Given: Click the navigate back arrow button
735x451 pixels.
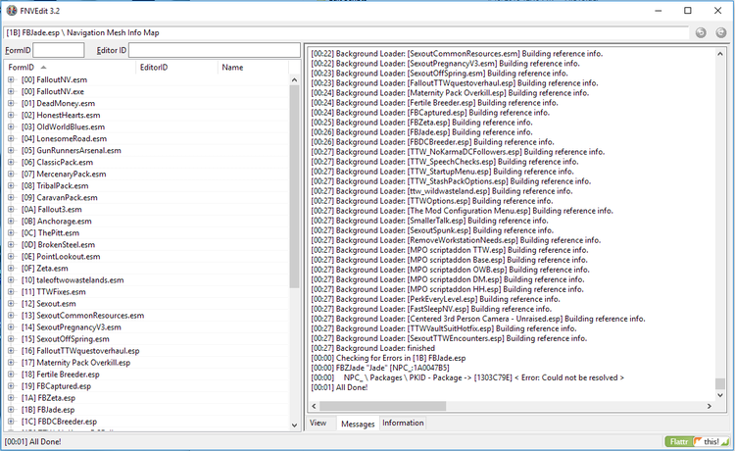Looking at the screenshot, I should point(701,32).
